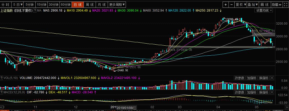Click the 2804.23-2838.38 gap label

[x=180, y=50]
